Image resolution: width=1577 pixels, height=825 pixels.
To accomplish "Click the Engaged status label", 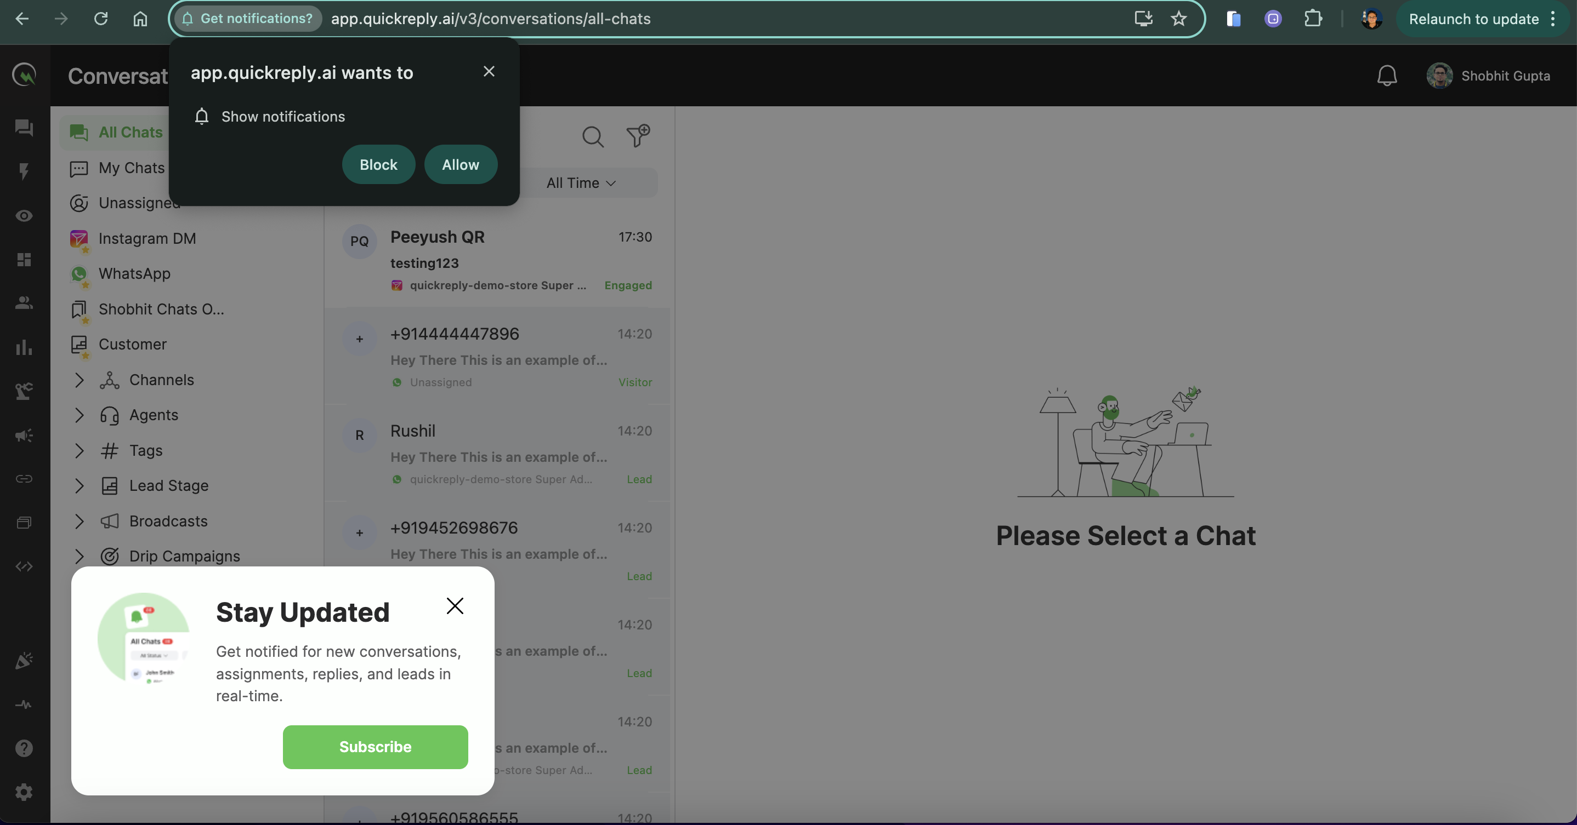I will click(628, 285).
